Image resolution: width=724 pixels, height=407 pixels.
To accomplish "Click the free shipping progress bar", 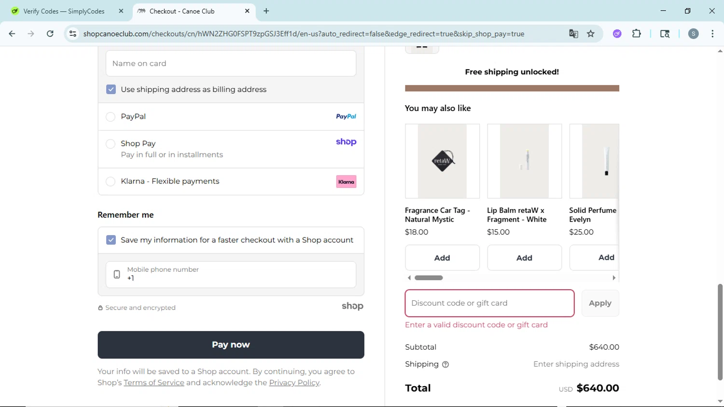I will pyautogui.click(x=512, y=88).
